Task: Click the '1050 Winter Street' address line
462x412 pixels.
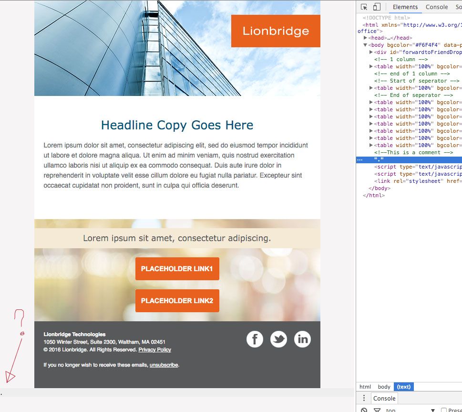Action: point(104,342)
